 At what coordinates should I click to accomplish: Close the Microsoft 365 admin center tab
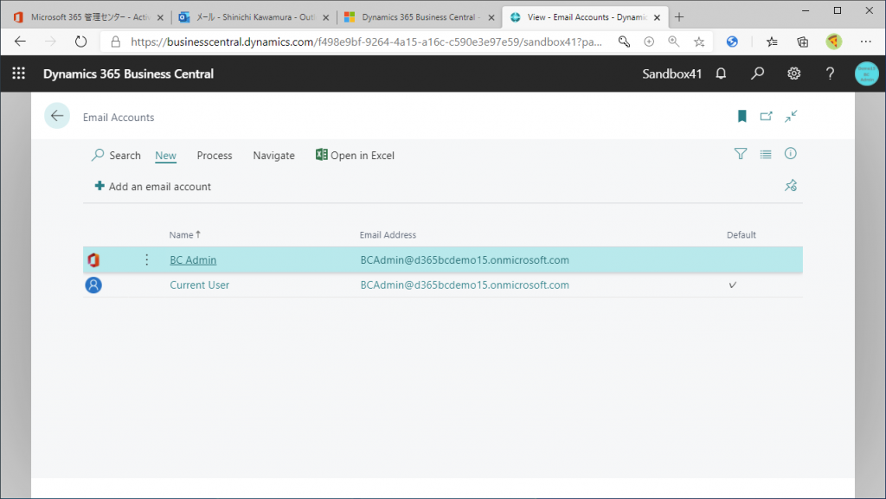160,17
